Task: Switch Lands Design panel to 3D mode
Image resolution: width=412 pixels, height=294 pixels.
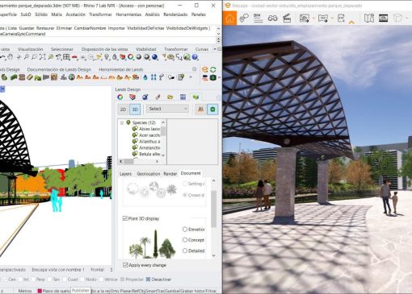Action: point(135,110)
